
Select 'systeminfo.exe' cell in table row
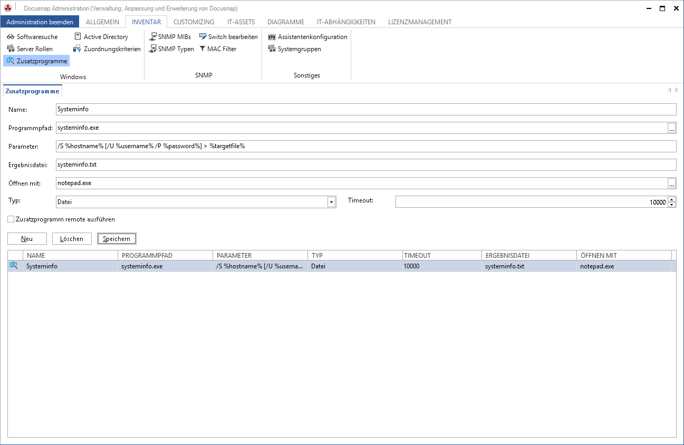(165, 266)
